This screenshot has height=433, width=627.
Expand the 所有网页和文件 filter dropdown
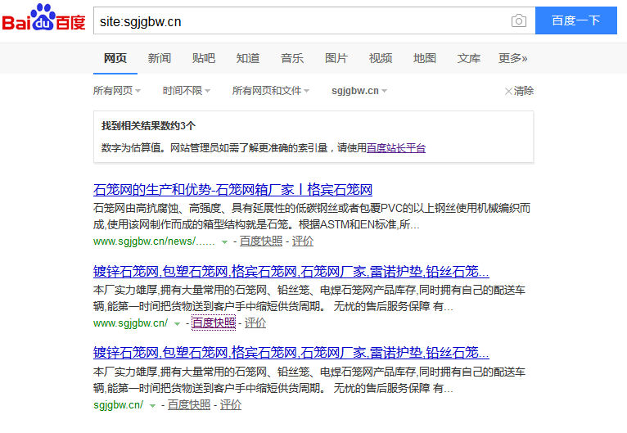[x=271, y=91]
